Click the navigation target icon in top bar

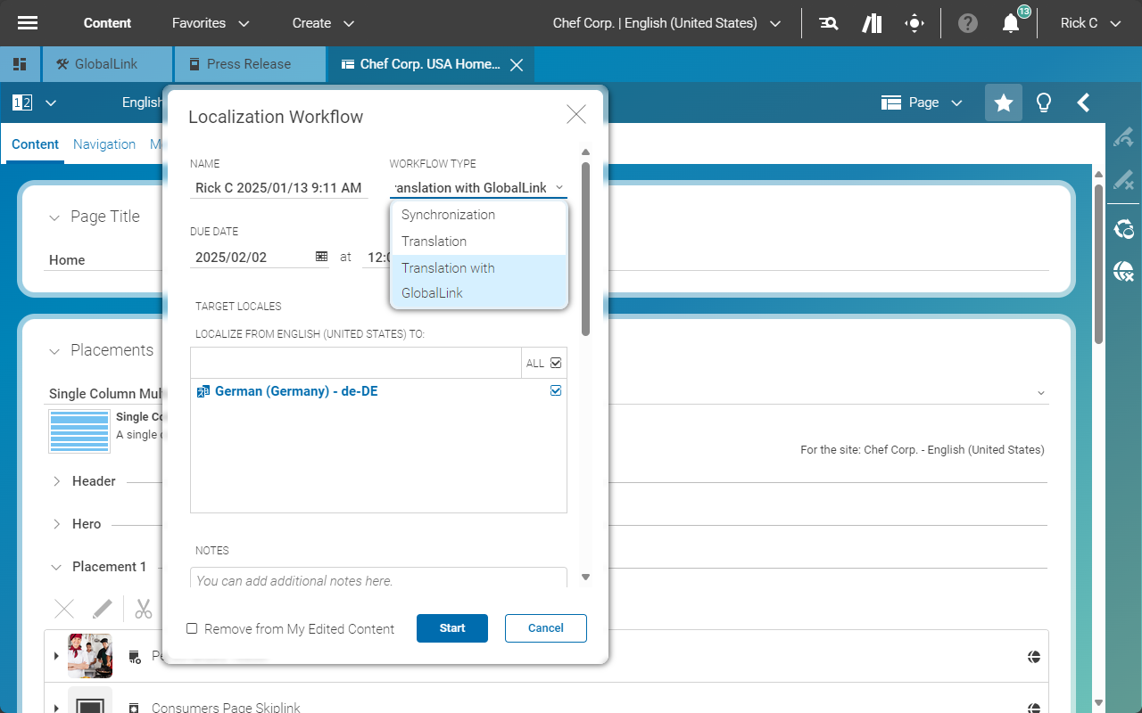pos(915,22)
